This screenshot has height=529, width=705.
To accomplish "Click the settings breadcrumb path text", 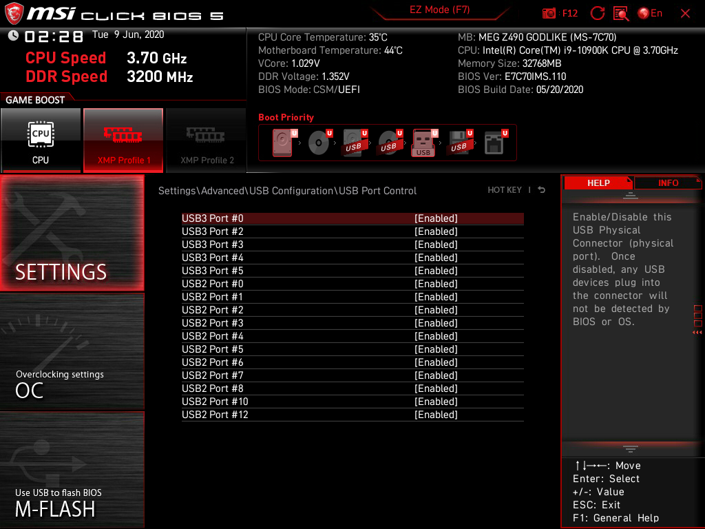I will [287, 191].
